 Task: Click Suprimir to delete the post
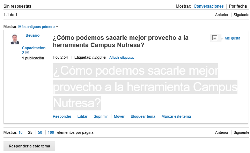click(x=101, y=116)
